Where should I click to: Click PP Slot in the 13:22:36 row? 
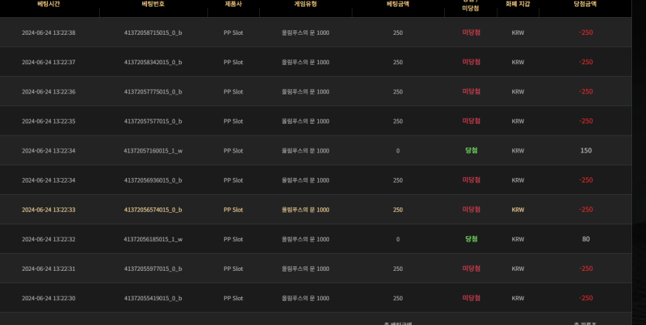233,92
